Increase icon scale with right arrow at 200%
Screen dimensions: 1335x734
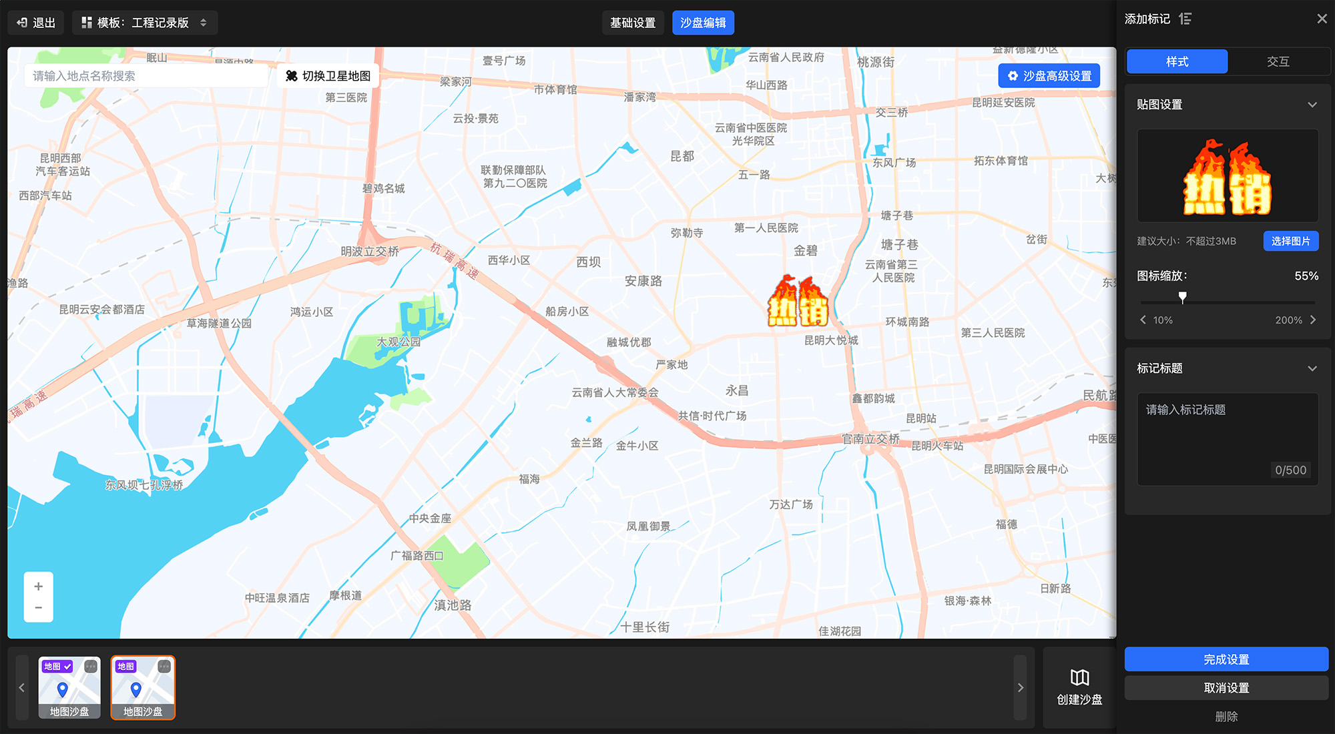click(1313, 320)
